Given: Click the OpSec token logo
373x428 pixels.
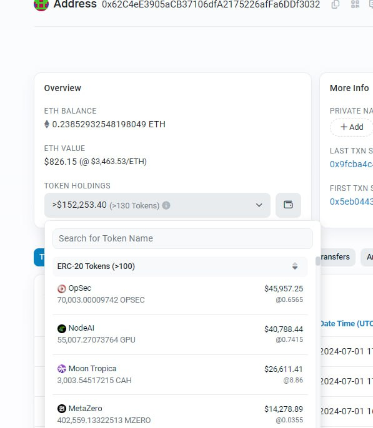Looking at the screenshot, I should tap(62, 288).
